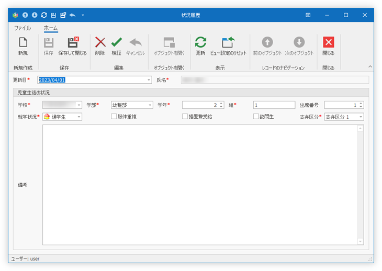This screenshot has width=382, height=271.
Task: Create a new record with 新規
Action: (x=23, y=46)
